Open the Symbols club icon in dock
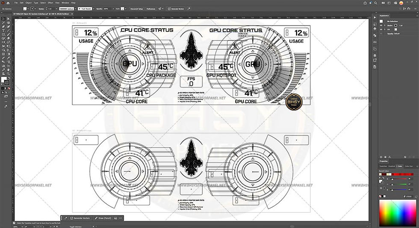Screen dimensions: 419x228 375,29
